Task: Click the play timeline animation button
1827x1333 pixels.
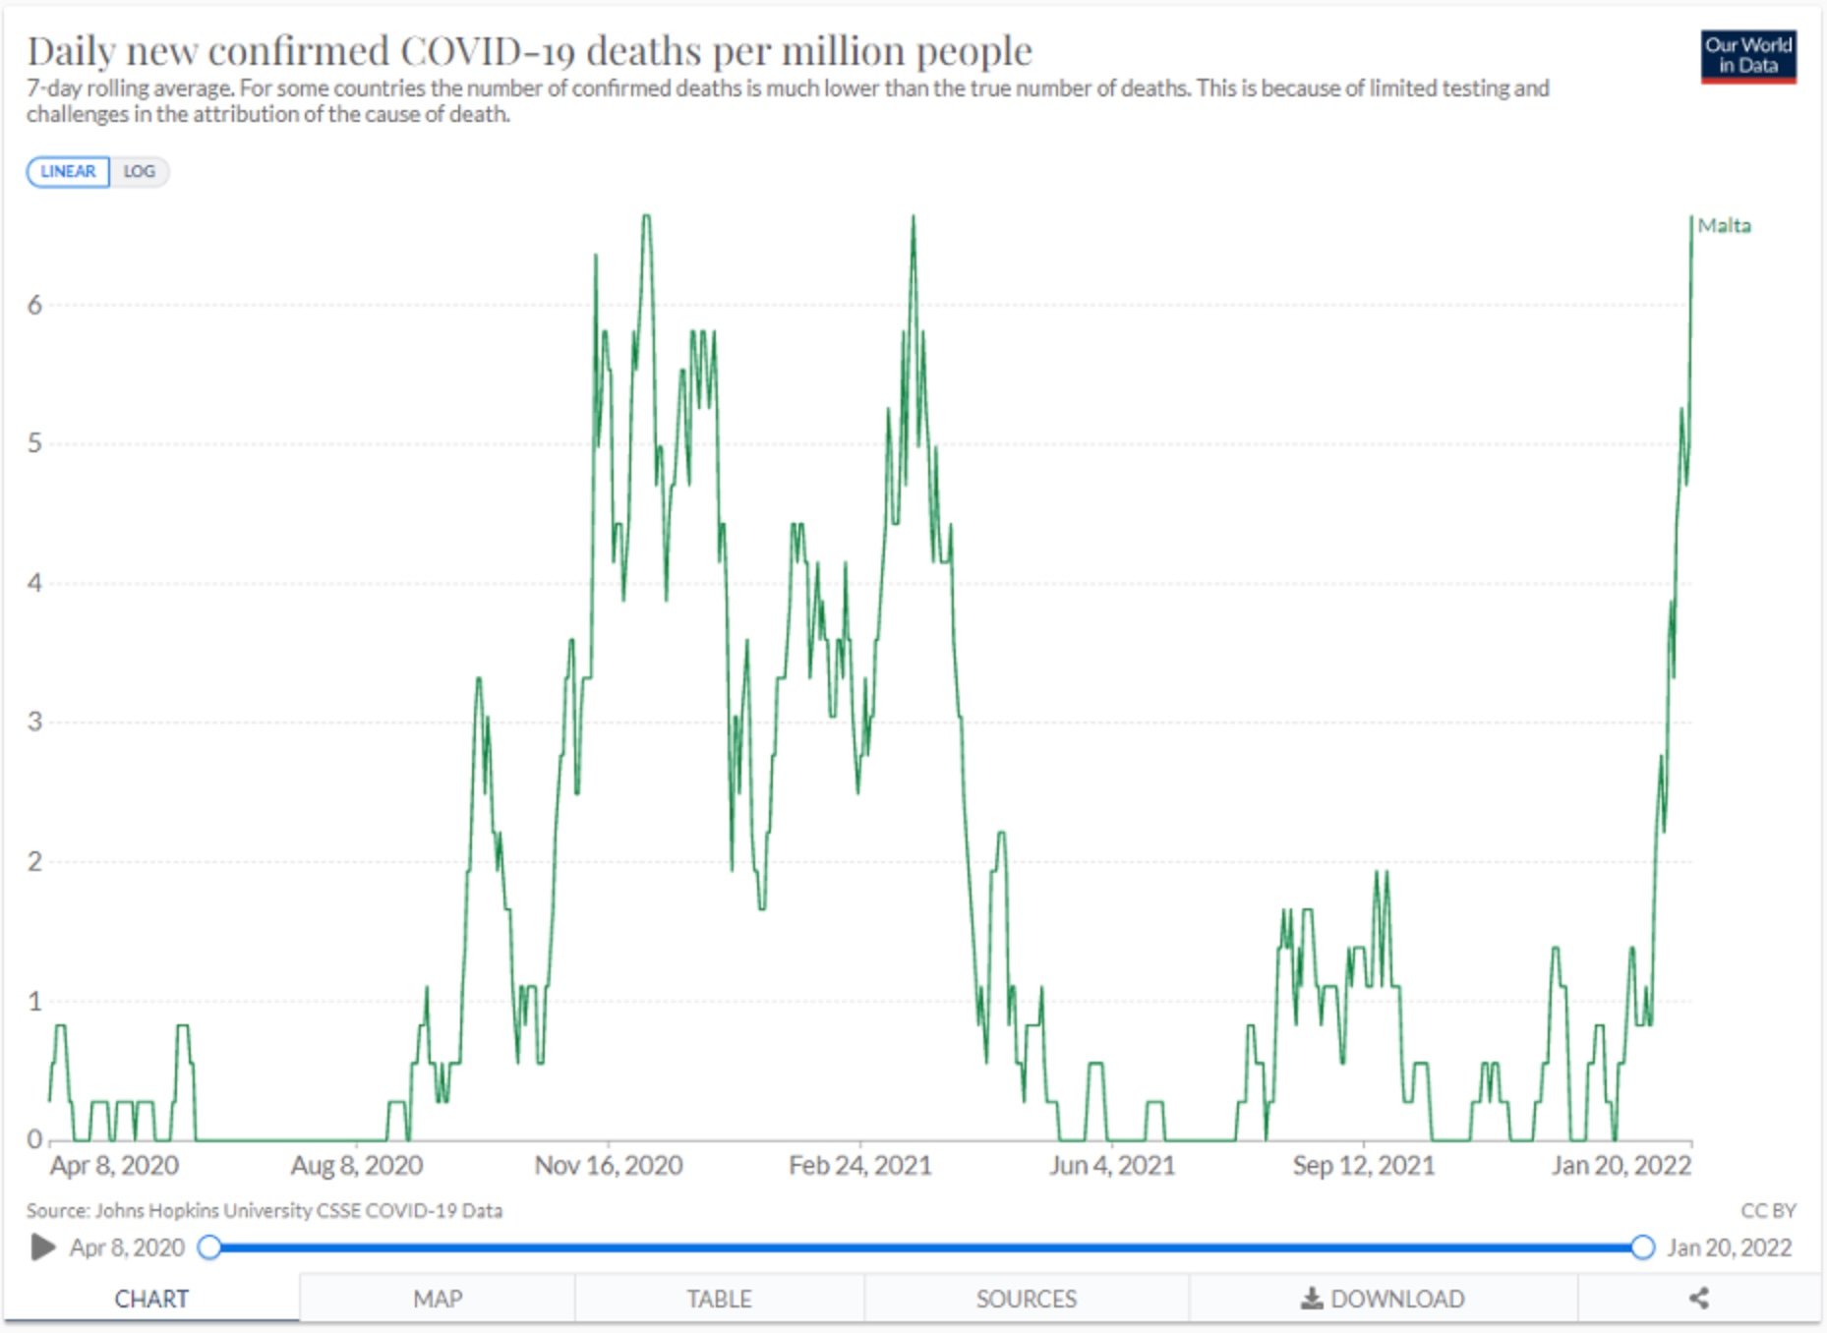Action: tap(42, 1247)
